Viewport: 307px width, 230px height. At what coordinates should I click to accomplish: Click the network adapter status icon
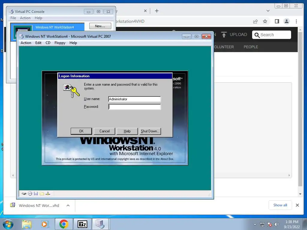pyautogui.click(x=48, y=193)
